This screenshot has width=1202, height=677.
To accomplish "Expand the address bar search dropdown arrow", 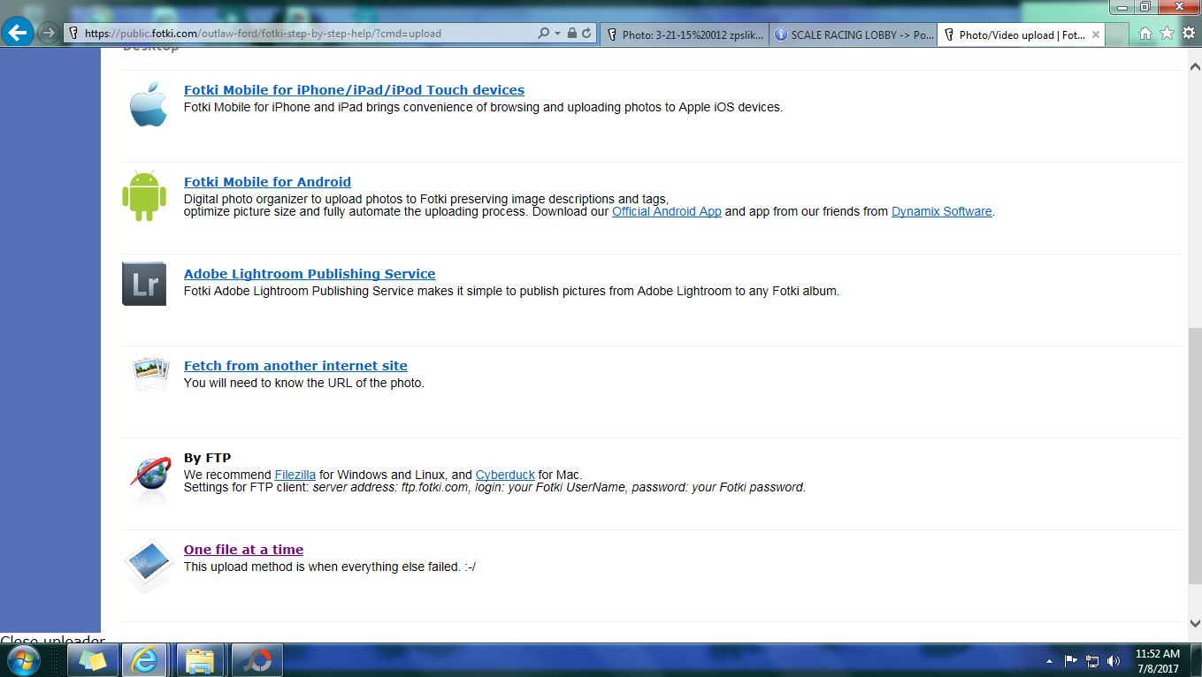I will click(x=557, y=34).
